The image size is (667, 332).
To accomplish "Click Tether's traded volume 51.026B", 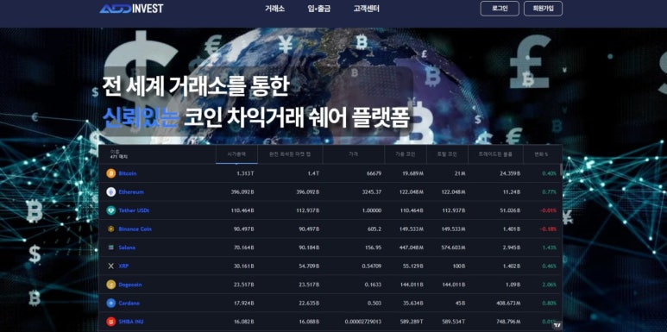I will click(x=510, y=210).
